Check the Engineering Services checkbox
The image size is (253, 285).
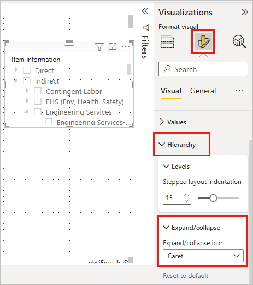tap(38, 112)
